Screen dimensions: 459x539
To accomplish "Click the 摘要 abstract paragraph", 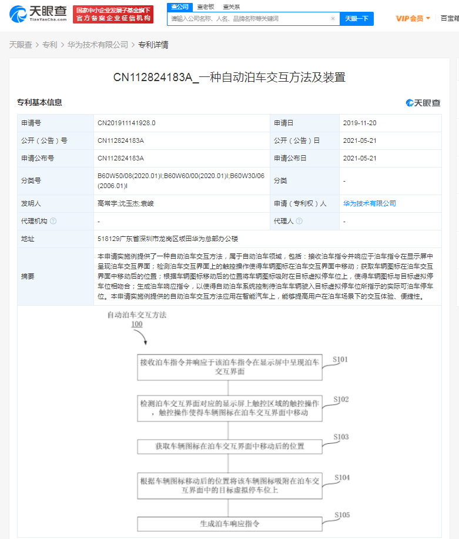I will (x=266, y=276).
